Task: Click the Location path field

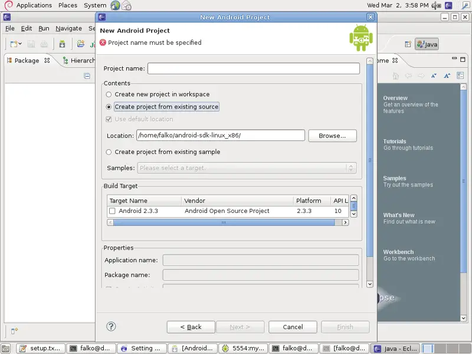Action: 220,136
